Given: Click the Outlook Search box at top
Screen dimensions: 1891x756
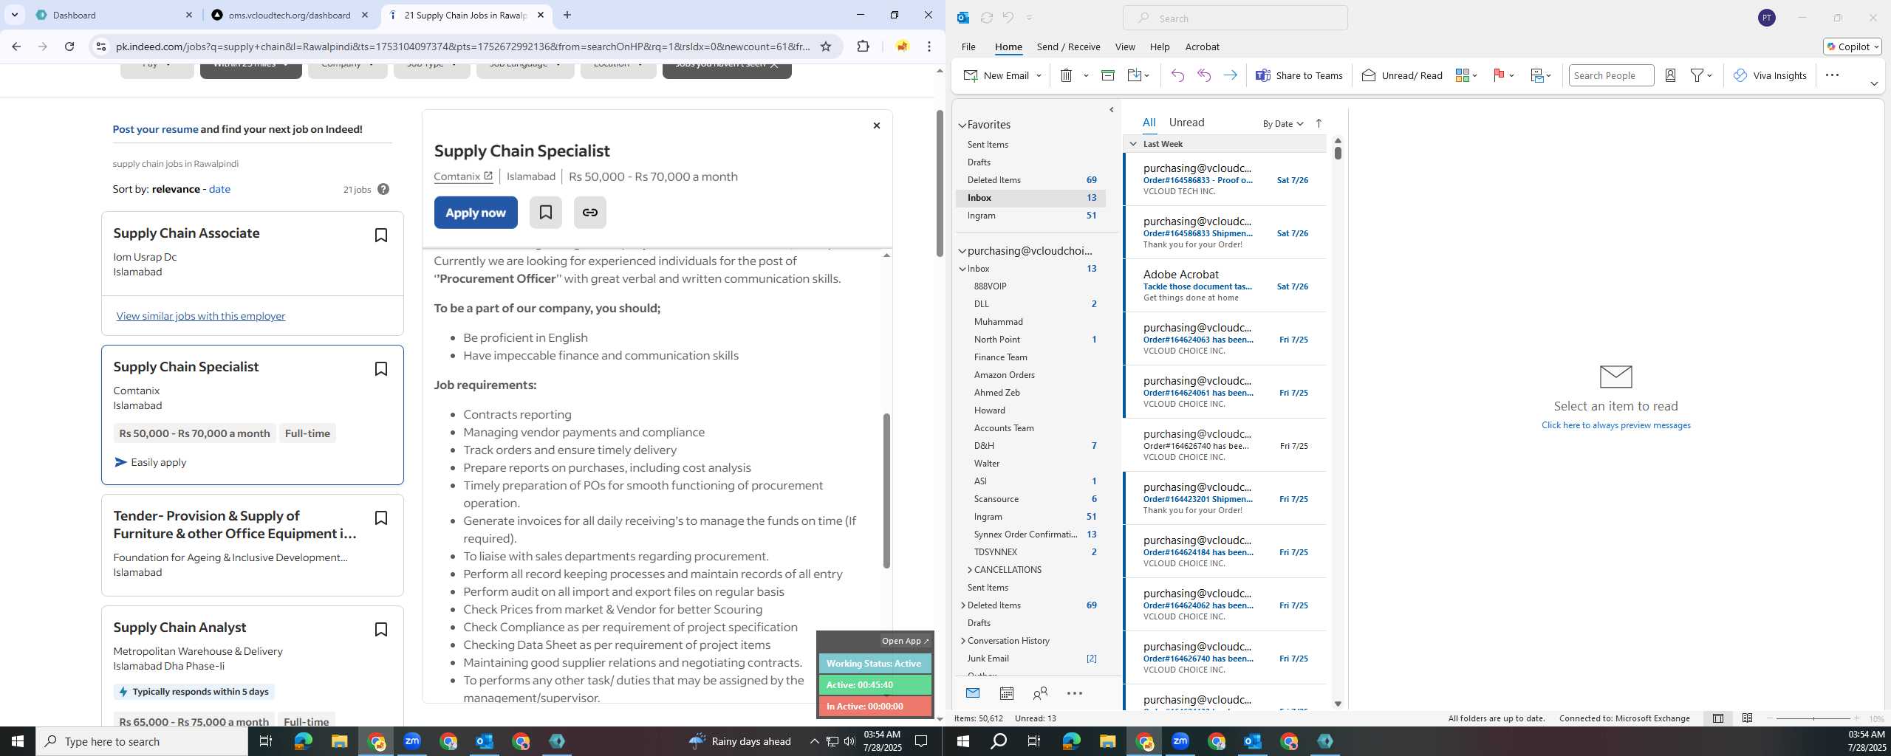Looking at the screenshot, I should [x=1235, y=18].
